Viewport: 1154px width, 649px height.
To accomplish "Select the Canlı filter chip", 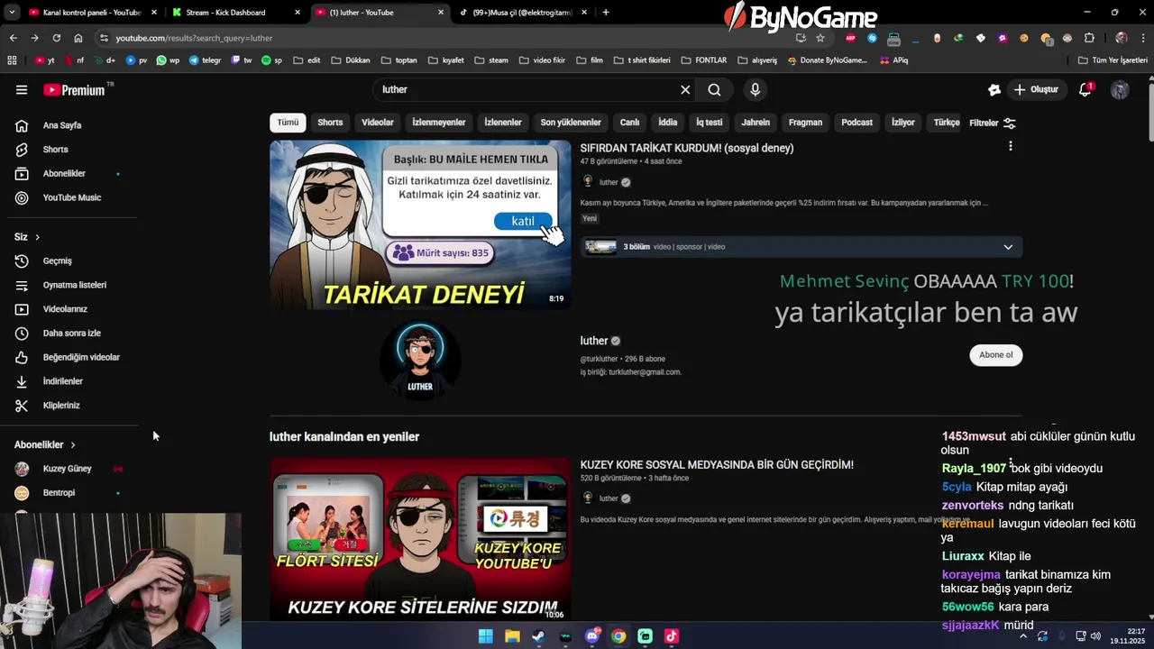I will [629, 123].
